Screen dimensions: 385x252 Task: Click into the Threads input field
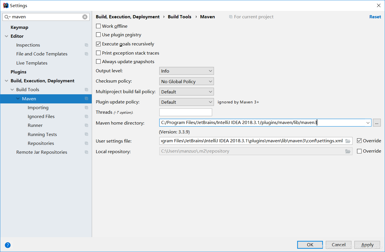186,112
